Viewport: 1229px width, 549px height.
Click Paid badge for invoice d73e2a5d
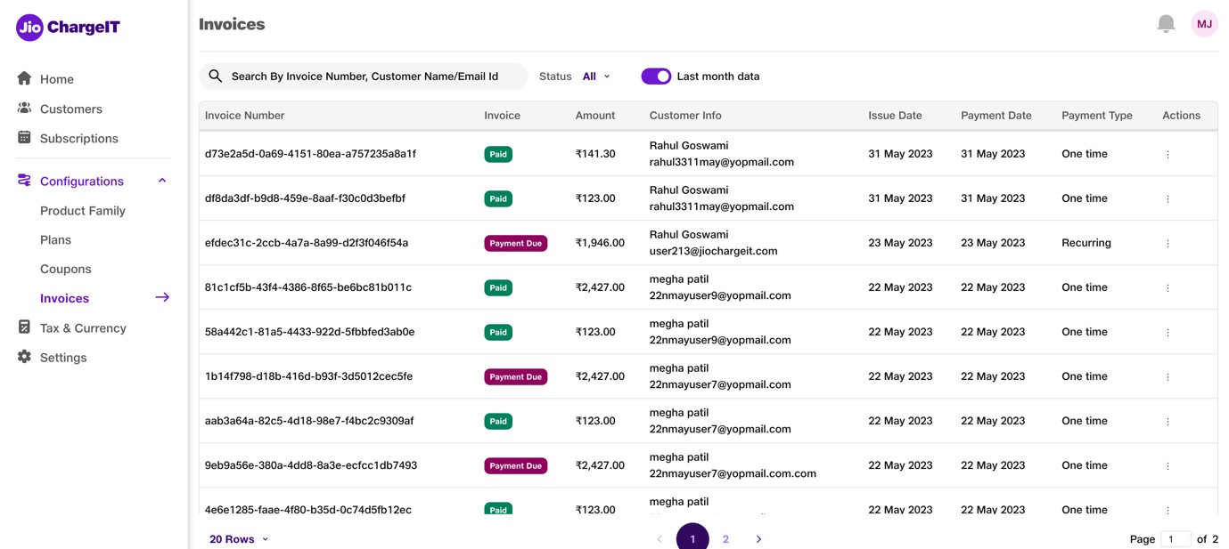tap(498, 154)
